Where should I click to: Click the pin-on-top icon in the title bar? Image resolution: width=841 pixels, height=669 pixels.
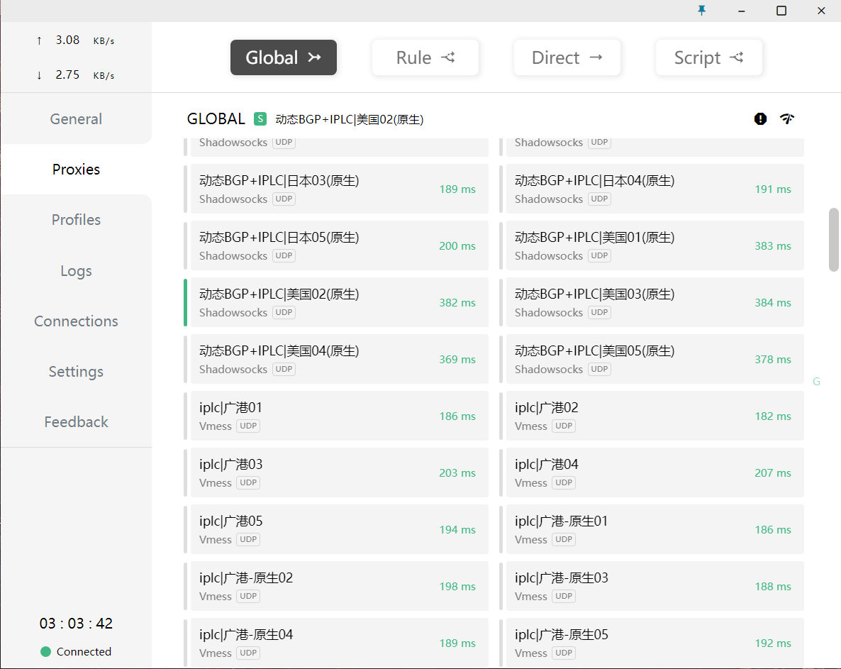[701, 11]
